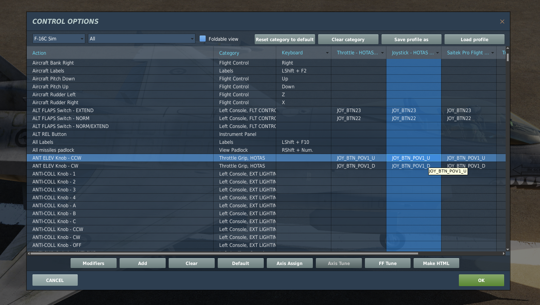Select the Aircraft Bank Right row

tap(266, 63)
